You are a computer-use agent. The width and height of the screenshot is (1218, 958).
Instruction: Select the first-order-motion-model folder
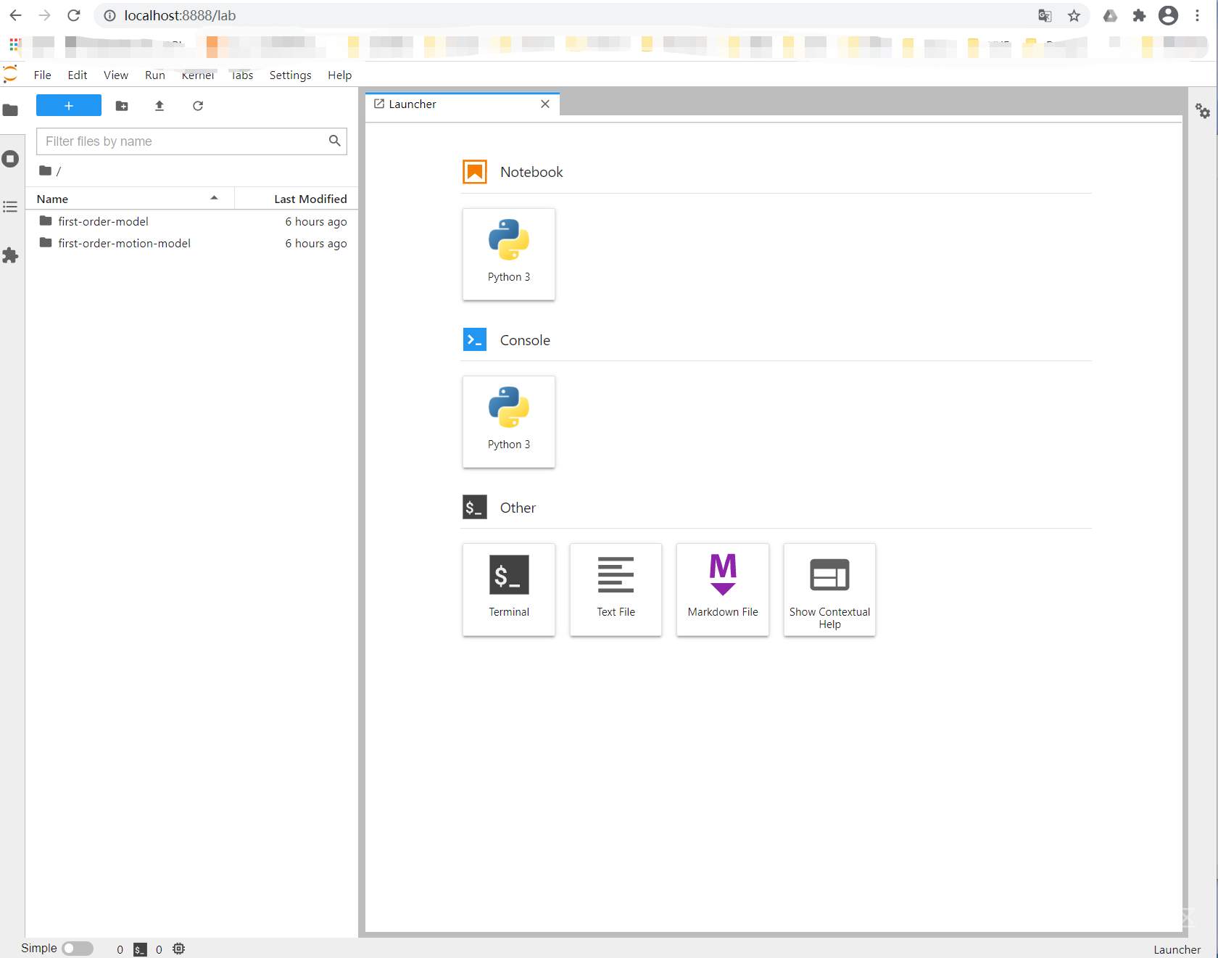click(x=192, y=243)
